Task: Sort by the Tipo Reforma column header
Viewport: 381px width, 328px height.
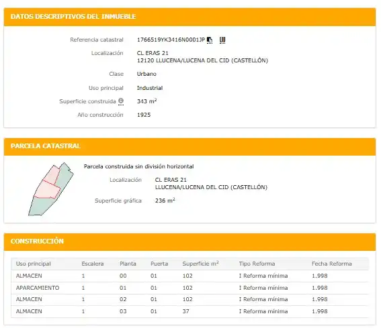Action: [257, 264]
